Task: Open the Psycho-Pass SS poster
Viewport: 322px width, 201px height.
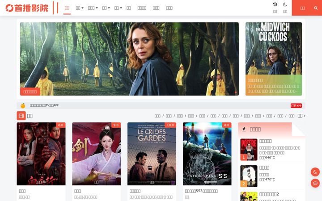Action: [x=207, y=154]
